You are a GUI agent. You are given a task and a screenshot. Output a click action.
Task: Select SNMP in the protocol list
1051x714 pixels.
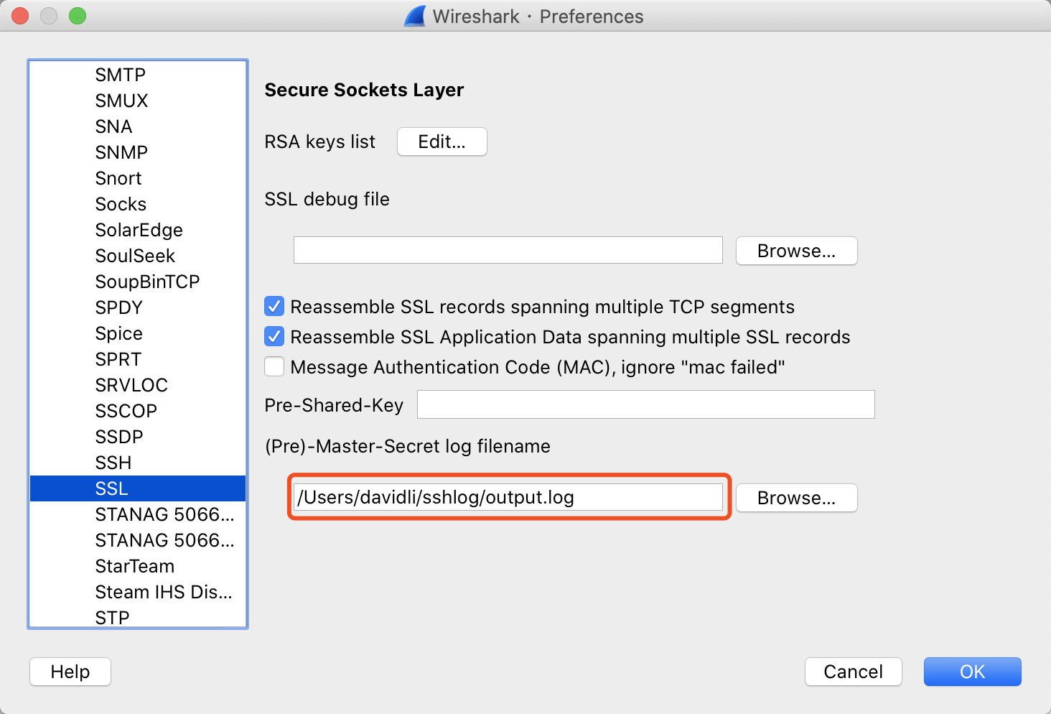pos(121,152)
